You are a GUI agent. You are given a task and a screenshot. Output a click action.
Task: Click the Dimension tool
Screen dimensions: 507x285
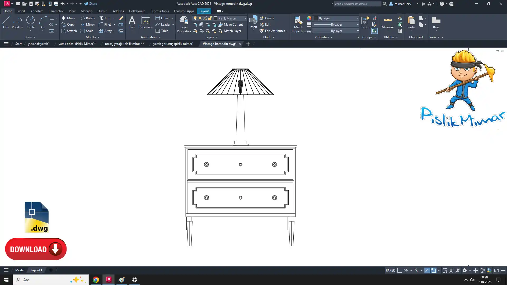pyautogui.click(x=145, y=22)
